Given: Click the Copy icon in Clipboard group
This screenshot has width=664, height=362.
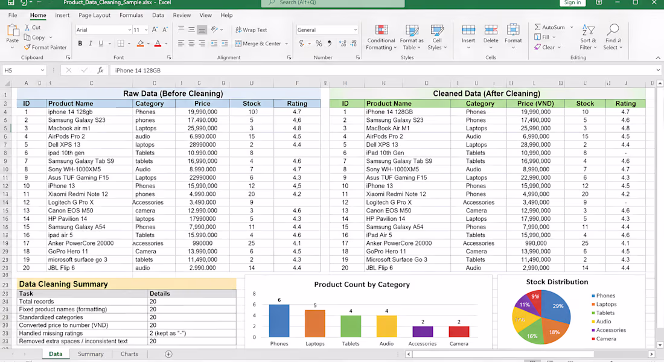Looking at the screenshot, I should point(27,37).
